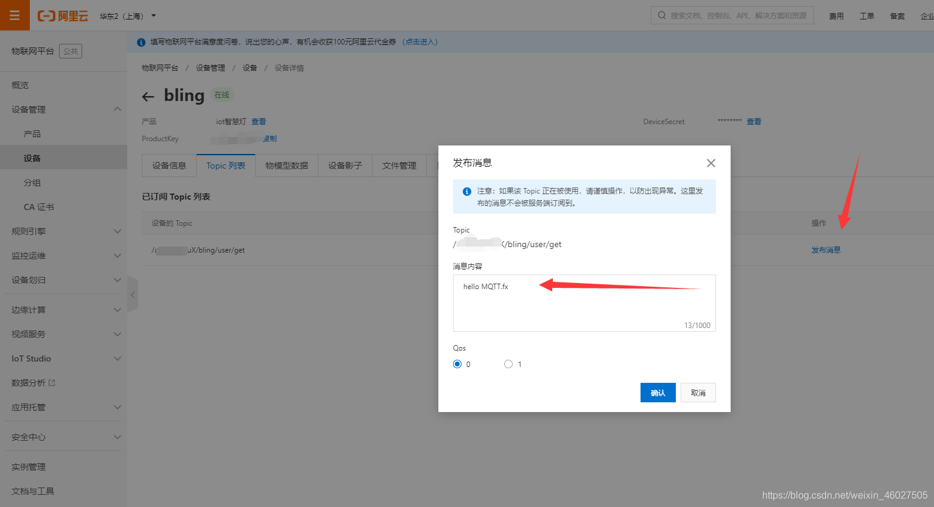
Task: Switch to 设备影子 tab
Action: [345, 166]
